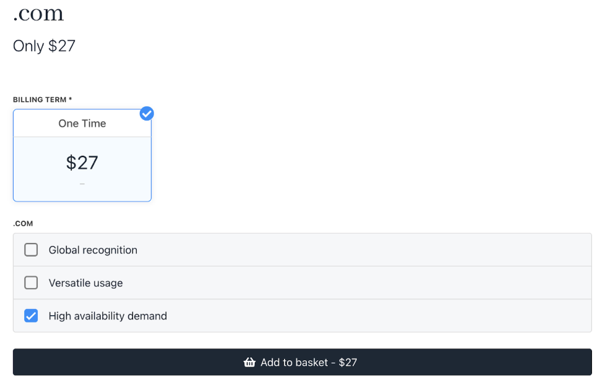Click the Global recognition label text

[x=93, y=250]
